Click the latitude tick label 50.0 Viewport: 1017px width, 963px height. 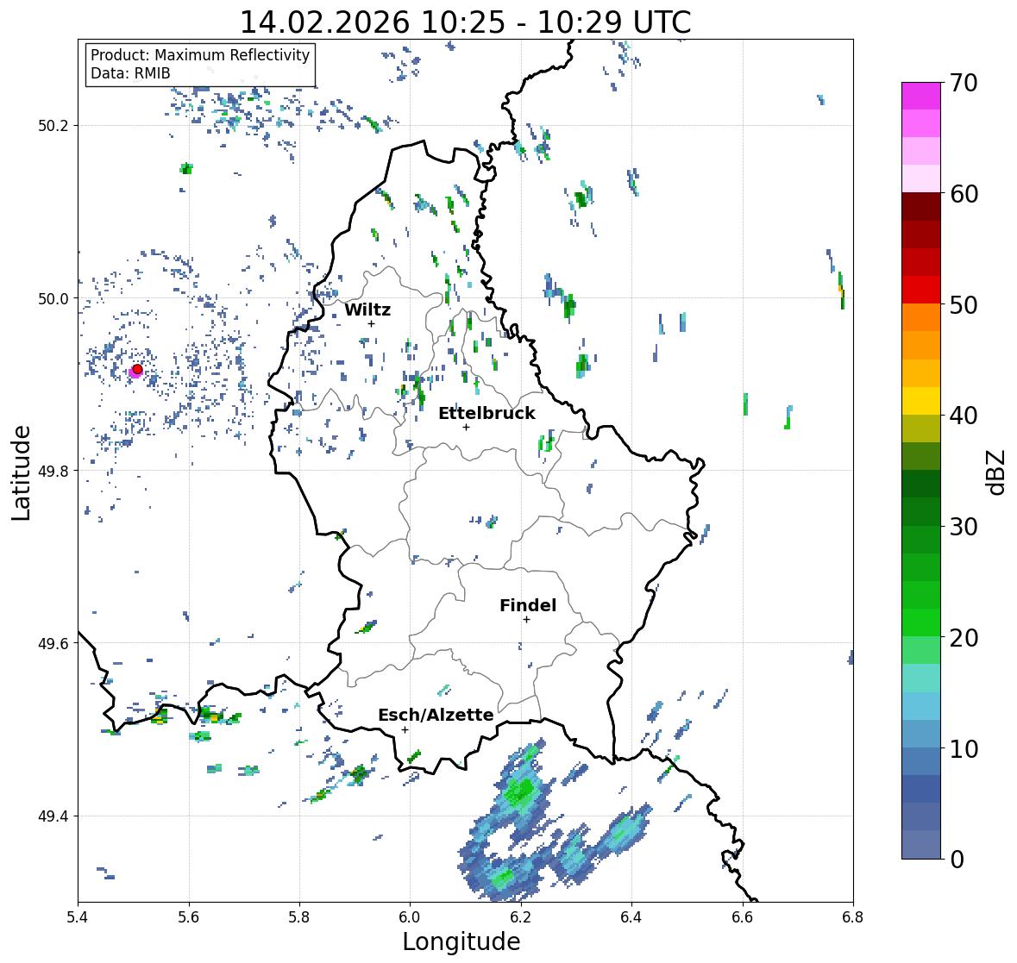53,299
